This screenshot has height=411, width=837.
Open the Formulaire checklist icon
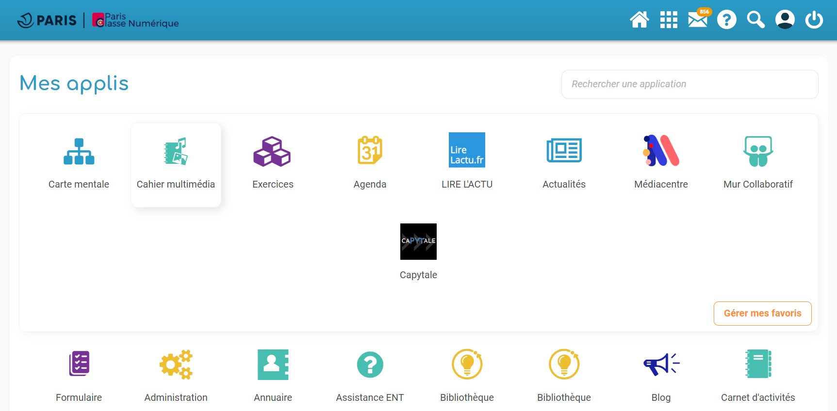pos(79,364)
